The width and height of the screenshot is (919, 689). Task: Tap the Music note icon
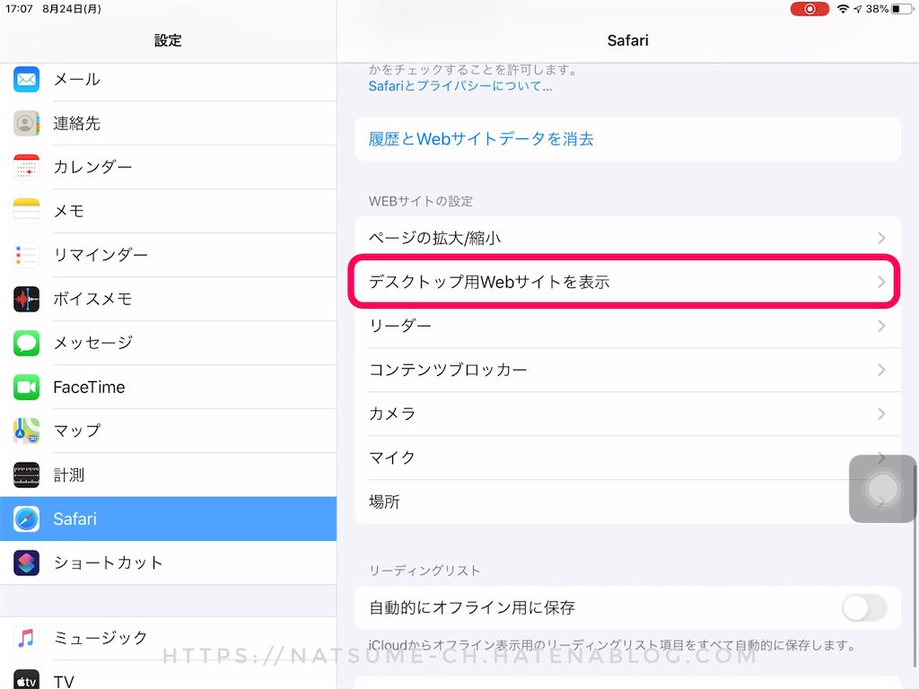(26, 638)
